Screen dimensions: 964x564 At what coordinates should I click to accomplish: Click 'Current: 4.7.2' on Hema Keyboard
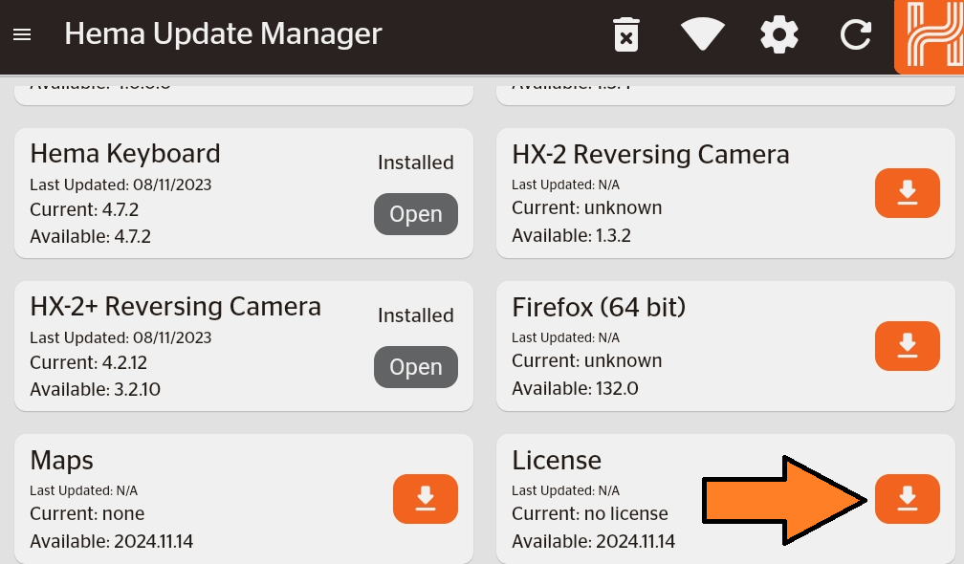click(x=84, y=209)
